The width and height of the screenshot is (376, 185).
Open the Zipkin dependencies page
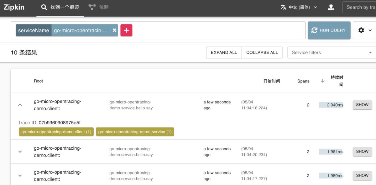click(99, 7)
